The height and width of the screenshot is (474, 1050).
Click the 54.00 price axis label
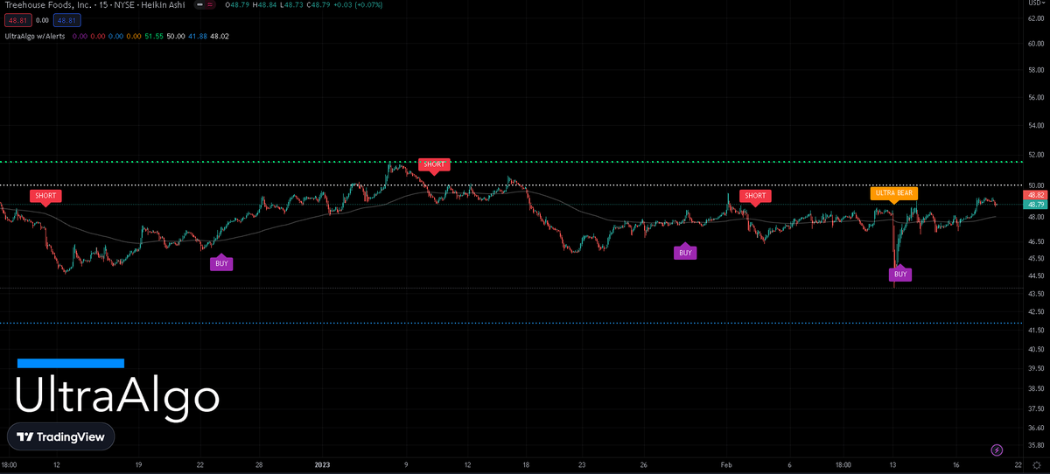[1038, 126]
